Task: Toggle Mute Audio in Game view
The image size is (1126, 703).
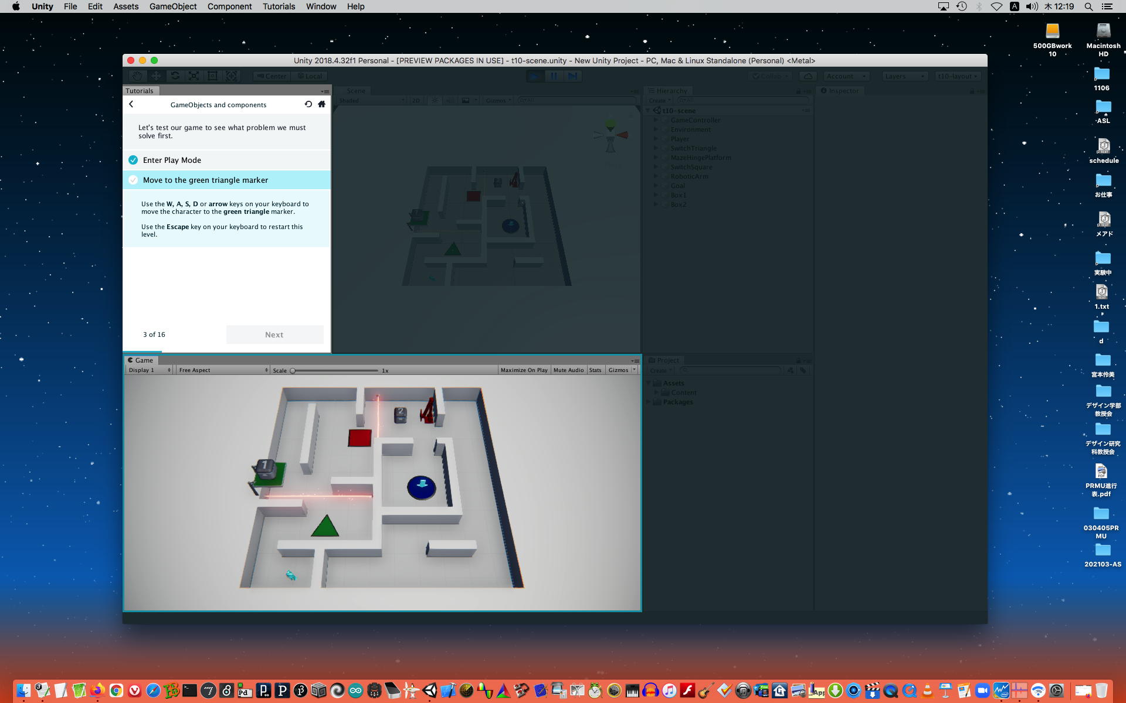Action: tap(568, 370)
